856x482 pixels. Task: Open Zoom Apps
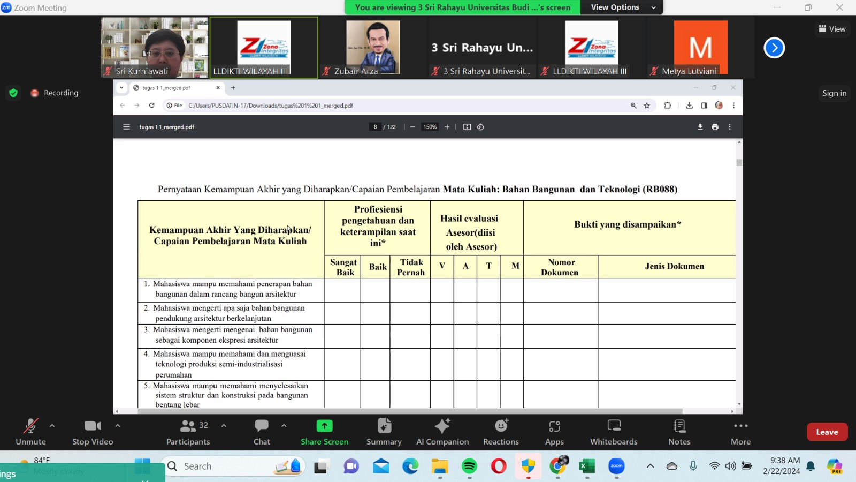[x=554, y=432]
